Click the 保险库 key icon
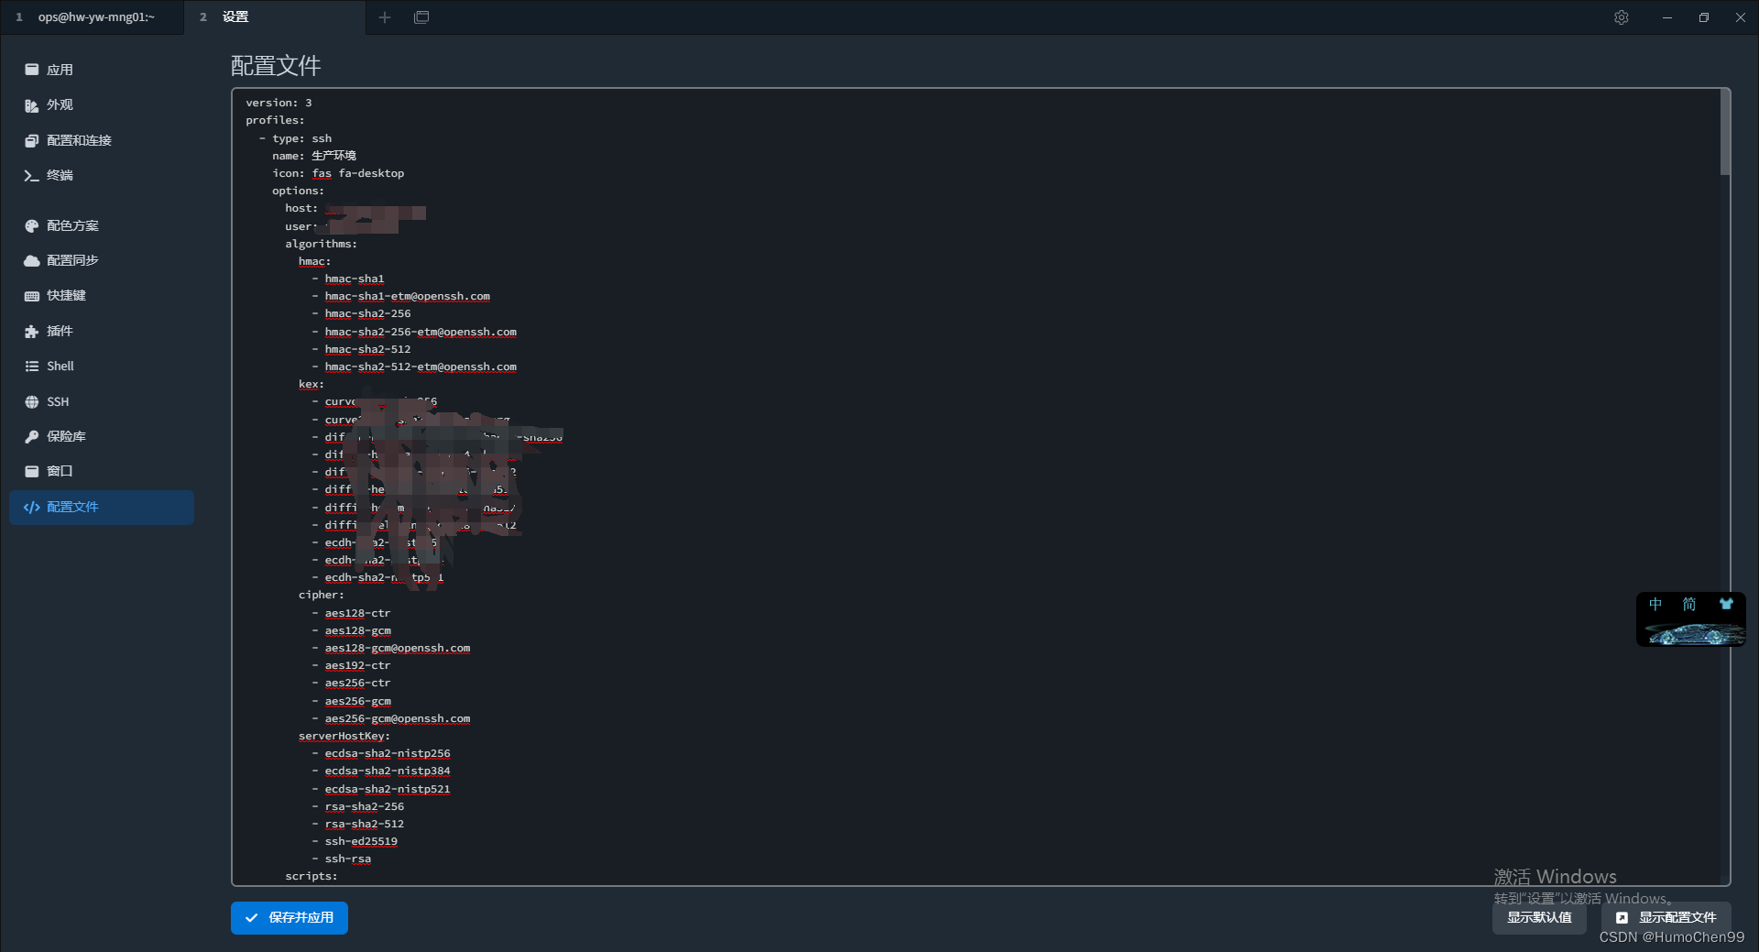Viewport: 1759px width, 952px height. point(31,436)
